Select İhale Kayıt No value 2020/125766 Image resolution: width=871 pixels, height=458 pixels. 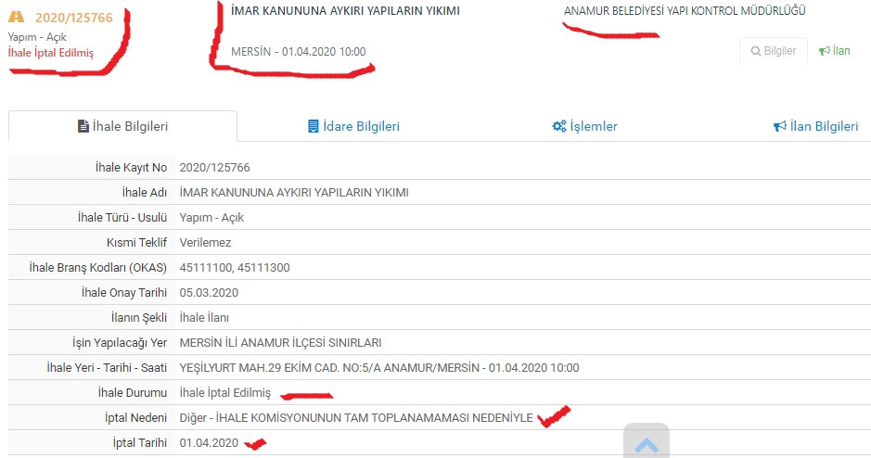214,168
